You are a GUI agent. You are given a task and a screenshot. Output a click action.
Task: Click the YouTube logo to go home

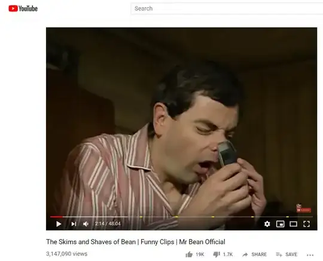pyautogui.click(x=23, y=8)
